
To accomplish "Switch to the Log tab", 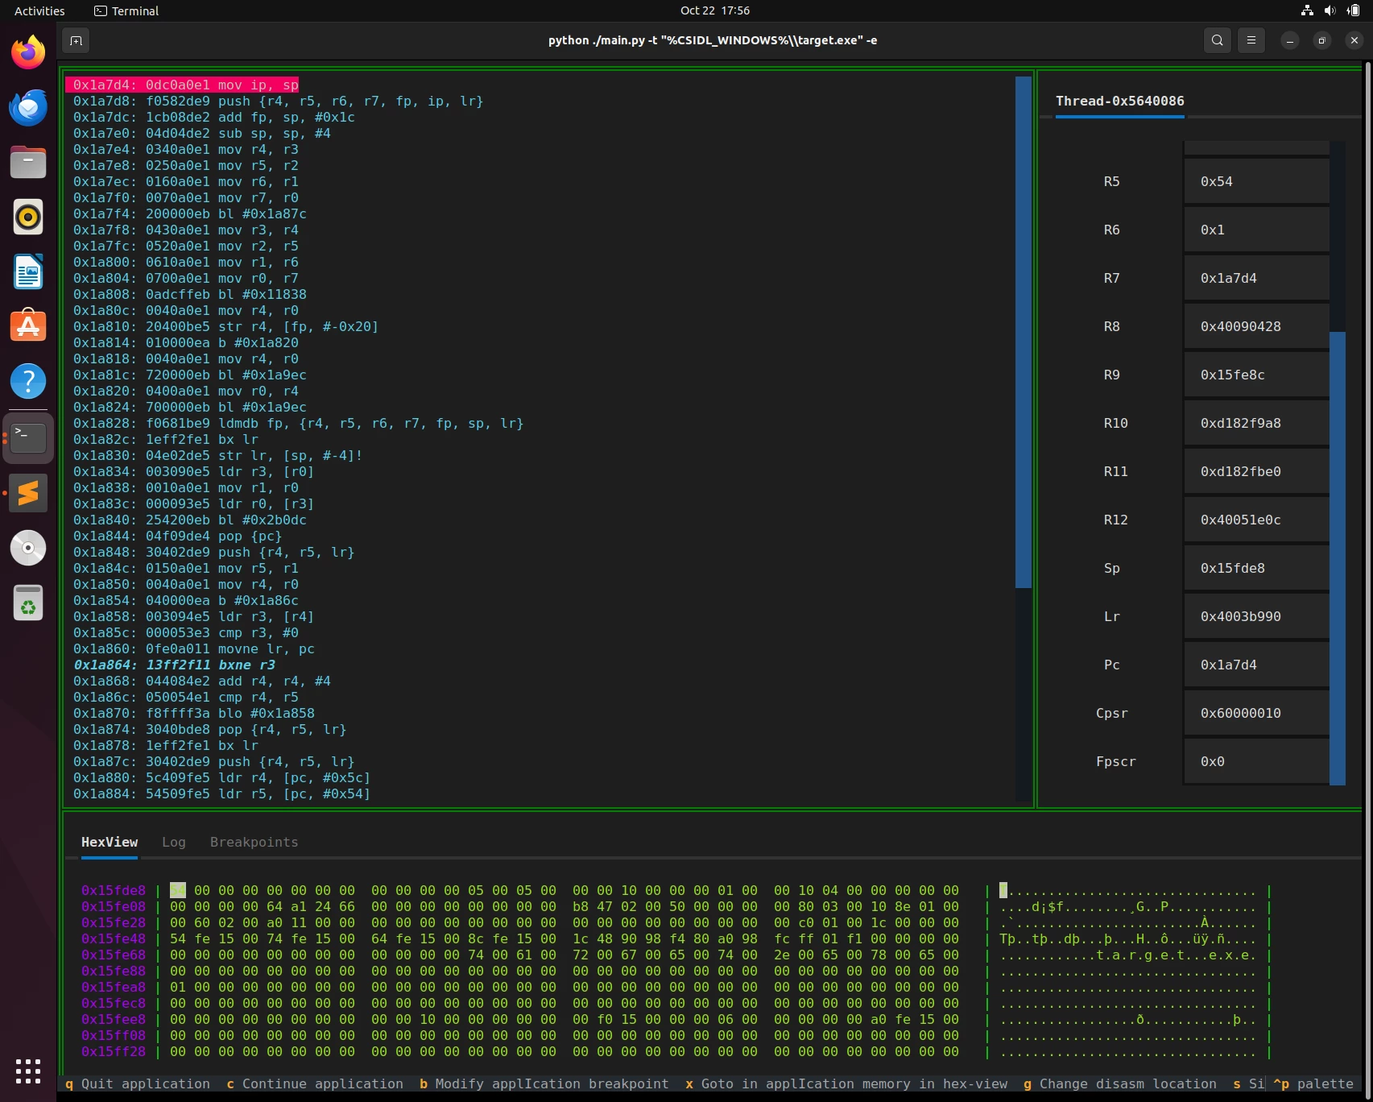I will tap(173, 842).
